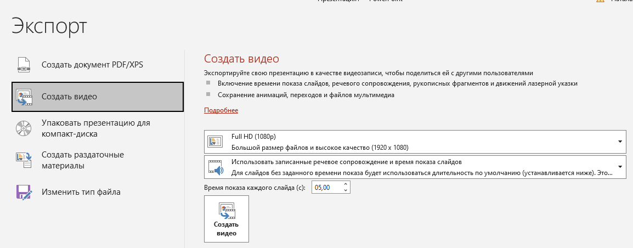Expand the recorded narration options dropdown arrow
Screen dimensions: 633x248
pyautogui.click(x=620, y=167)
